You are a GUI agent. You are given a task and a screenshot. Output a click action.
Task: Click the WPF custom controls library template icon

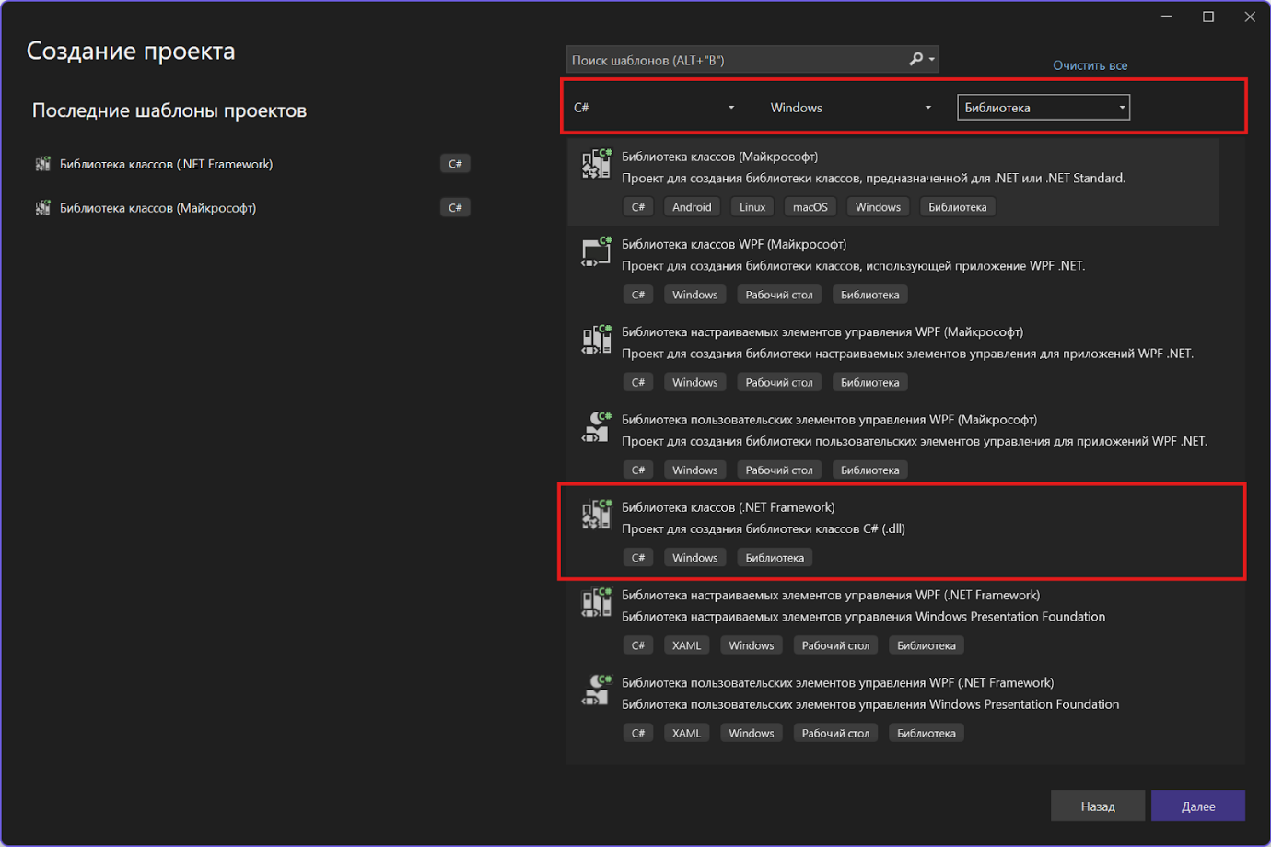[596, 339]
